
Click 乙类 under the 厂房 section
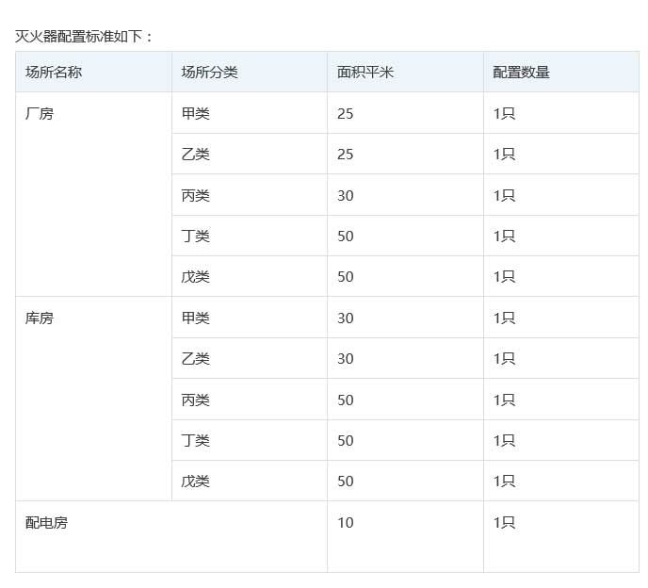coord(195,154)
